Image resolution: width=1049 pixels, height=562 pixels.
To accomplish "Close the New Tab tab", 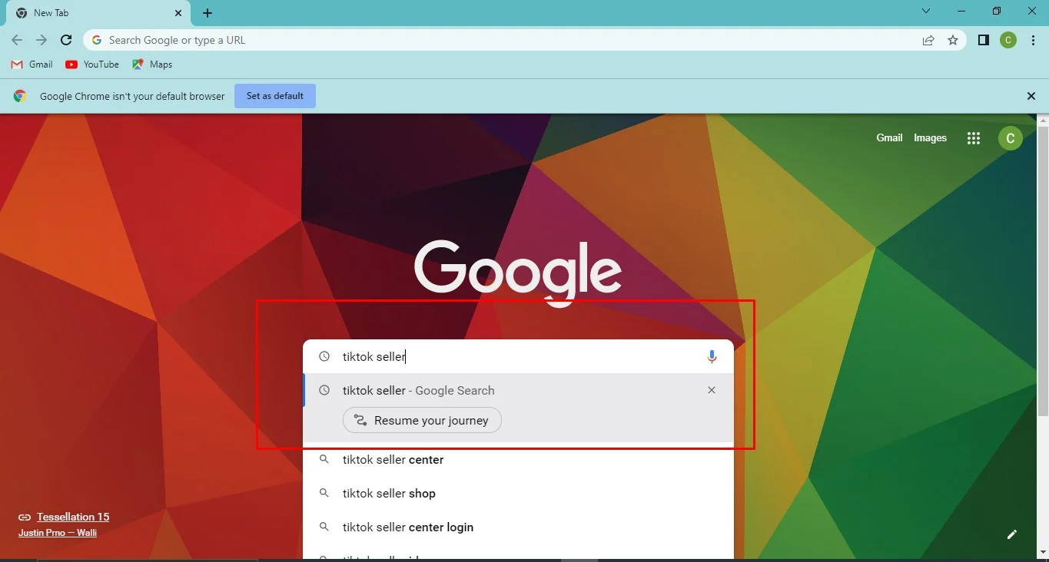I will pos(178,13).
